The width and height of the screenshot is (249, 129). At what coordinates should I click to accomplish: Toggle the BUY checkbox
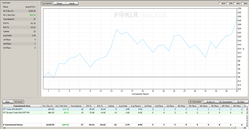pos(242,3)
